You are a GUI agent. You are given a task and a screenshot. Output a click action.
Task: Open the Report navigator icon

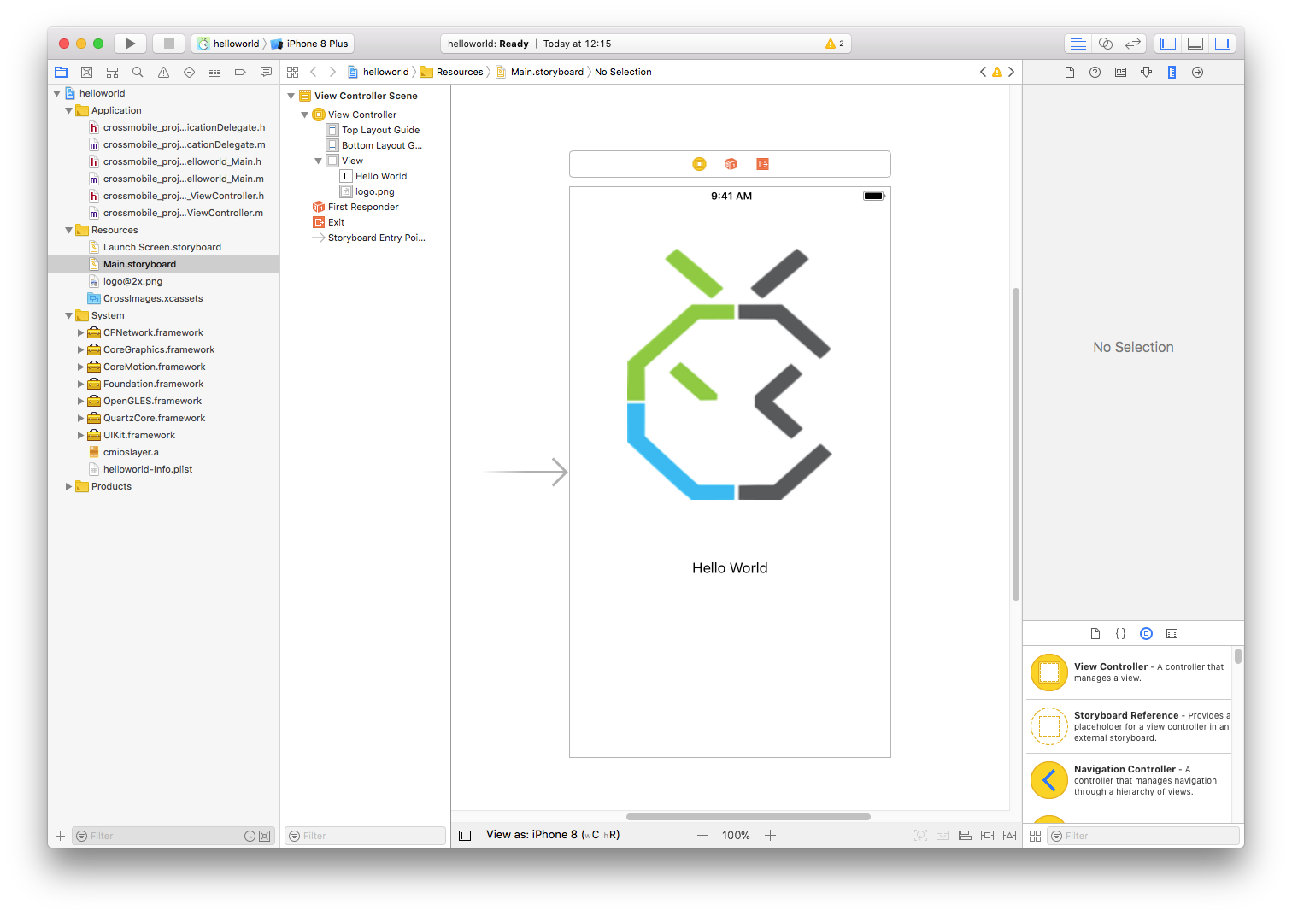click(x=266, y=73)
